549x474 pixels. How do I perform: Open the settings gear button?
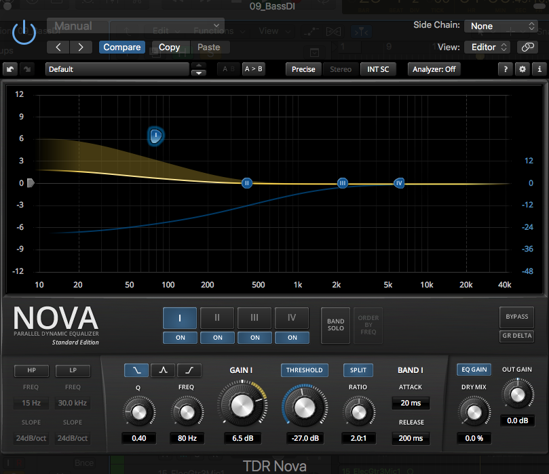click(523, 69)
